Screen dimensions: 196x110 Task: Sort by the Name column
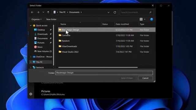63,24
